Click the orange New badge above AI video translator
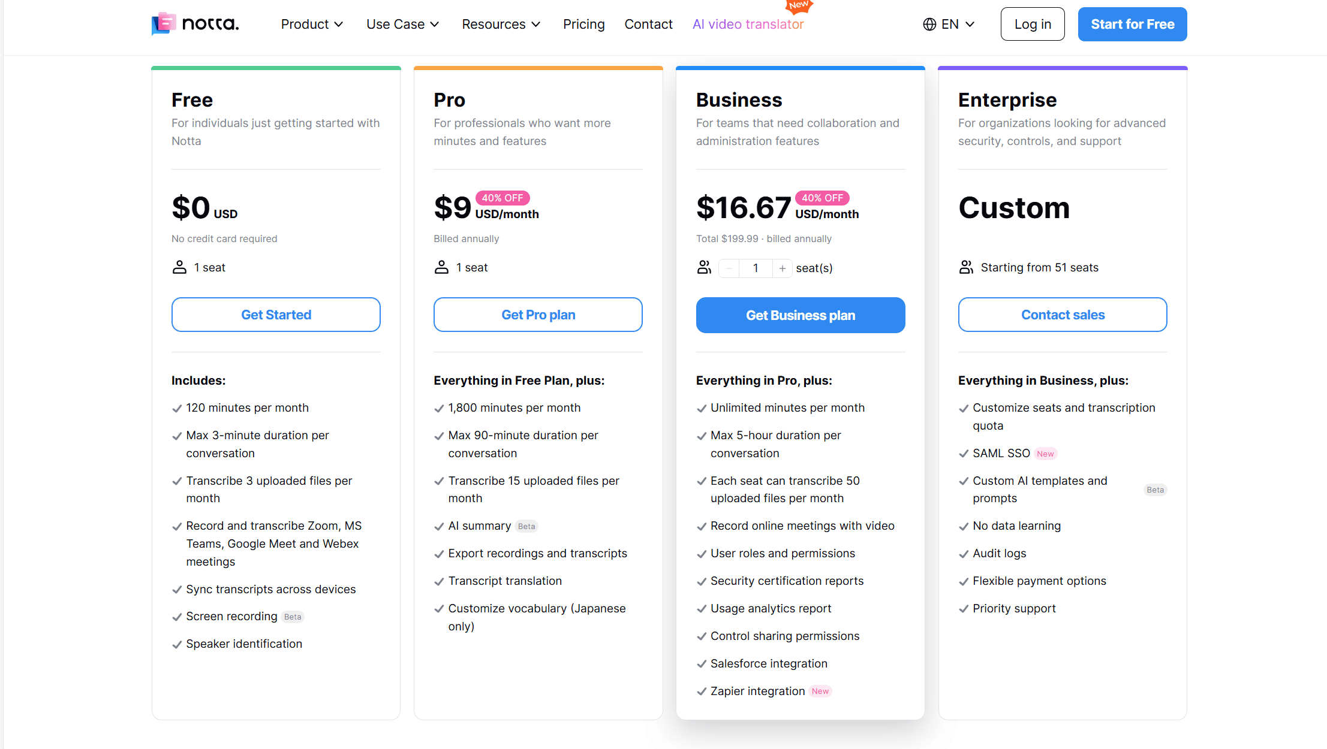The height and width of the screenshot is (749, 1327). click(x=799, y=6)
